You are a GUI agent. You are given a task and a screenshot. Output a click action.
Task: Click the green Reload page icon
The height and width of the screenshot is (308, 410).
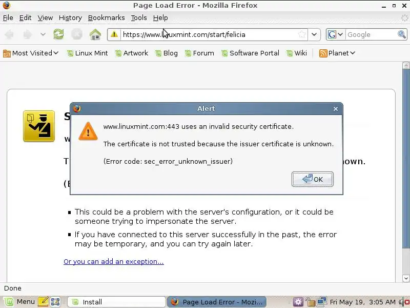pyautogui.click(x=58, y=34)
